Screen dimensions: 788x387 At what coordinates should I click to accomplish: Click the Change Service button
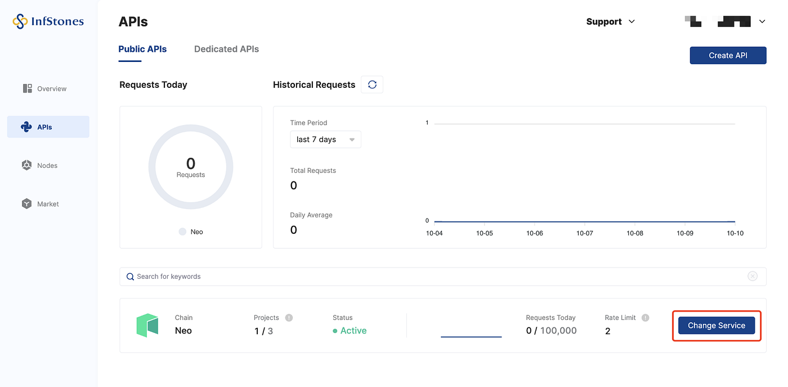pyautogui.click(x=717, y=326)
